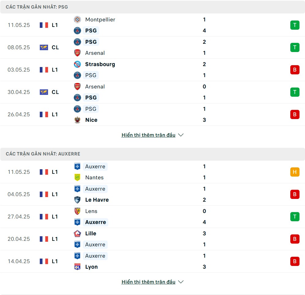Click the Lille club crest icon

[77, 233]
